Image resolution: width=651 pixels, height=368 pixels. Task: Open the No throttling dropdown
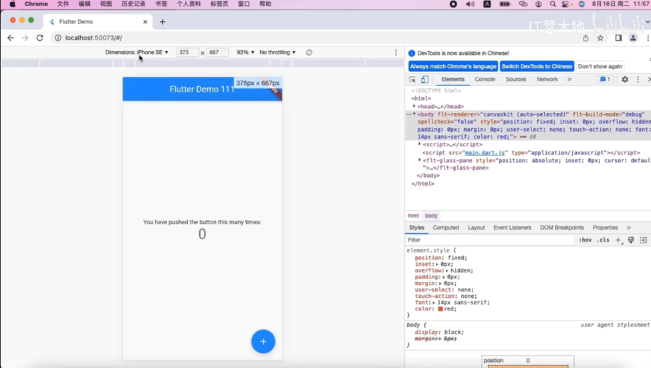(277, 52)
